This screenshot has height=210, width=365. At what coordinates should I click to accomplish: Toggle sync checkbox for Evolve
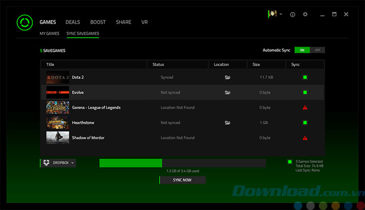(x=305, y=92)
